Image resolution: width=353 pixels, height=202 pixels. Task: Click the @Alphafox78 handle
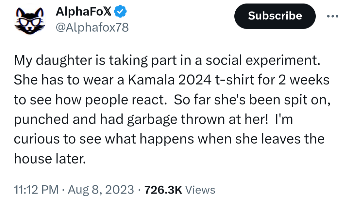click(92, 28)
